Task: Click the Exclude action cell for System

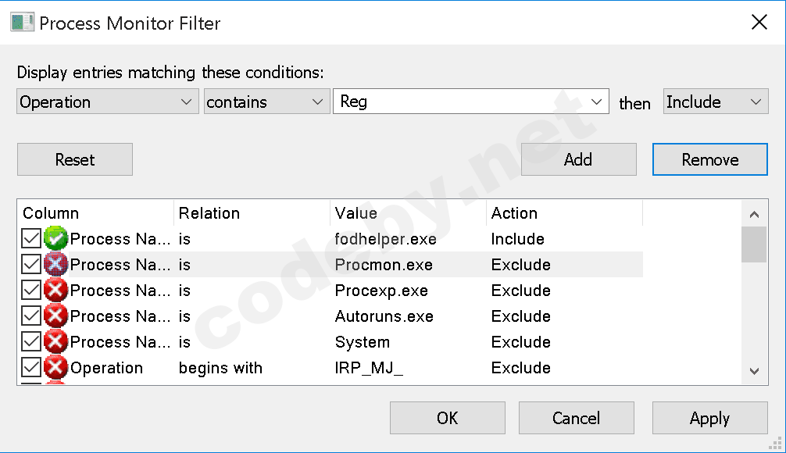Action: point(521,342)
